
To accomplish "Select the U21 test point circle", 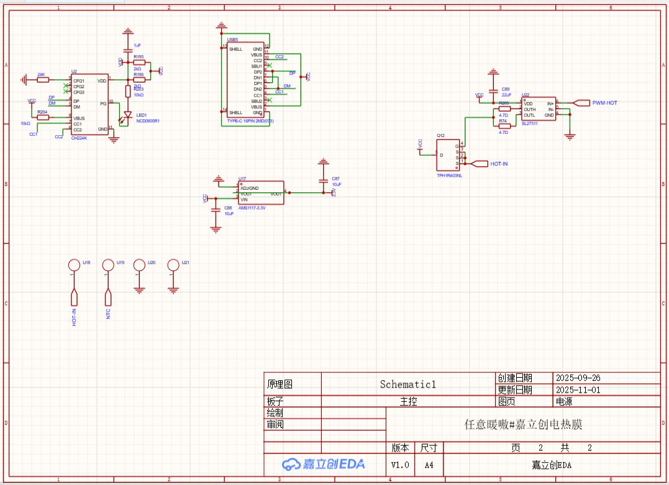I will coord(173,265).
